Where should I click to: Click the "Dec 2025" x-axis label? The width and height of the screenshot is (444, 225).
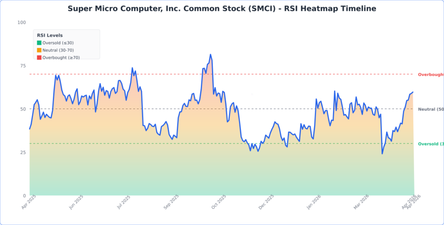266,203
